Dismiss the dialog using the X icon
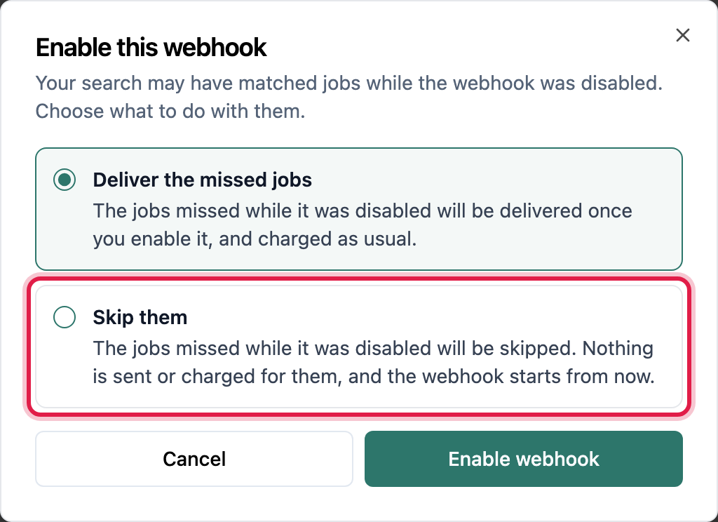 [x=682, y=35]
